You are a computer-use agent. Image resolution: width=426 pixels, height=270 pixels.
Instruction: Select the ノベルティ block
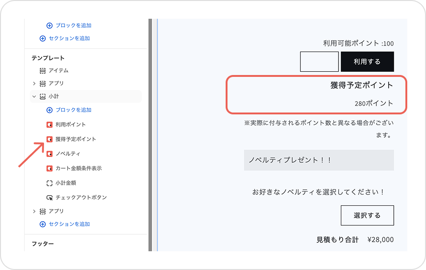[68, 154]
